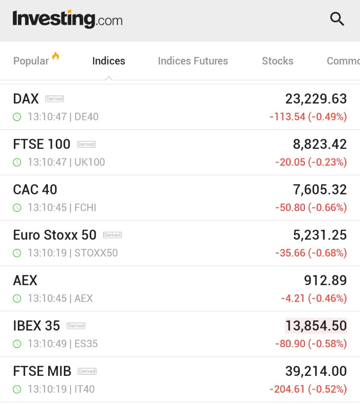Open the AEX index name

tap(25, 280)
